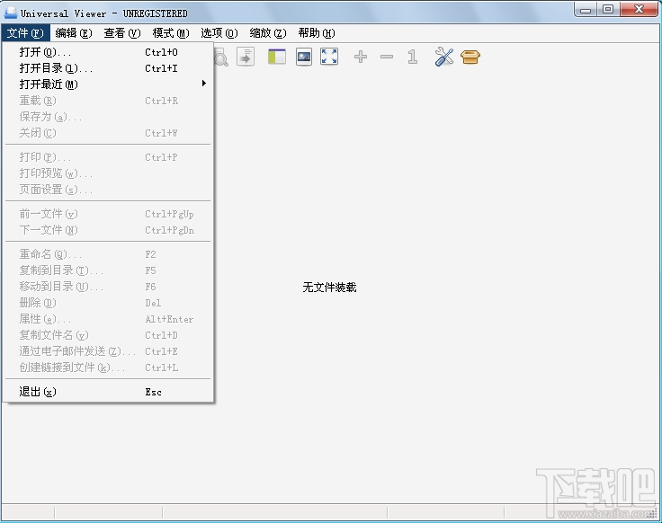Click the greyed 复制到目录(T)... entry
This screenshot has width=662, height=523.
pyautogui.click(x=108, y=270)
